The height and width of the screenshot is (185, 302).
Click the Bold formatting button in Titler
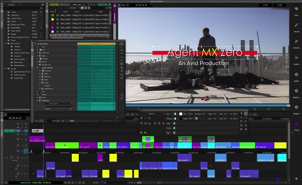(142, 118)
